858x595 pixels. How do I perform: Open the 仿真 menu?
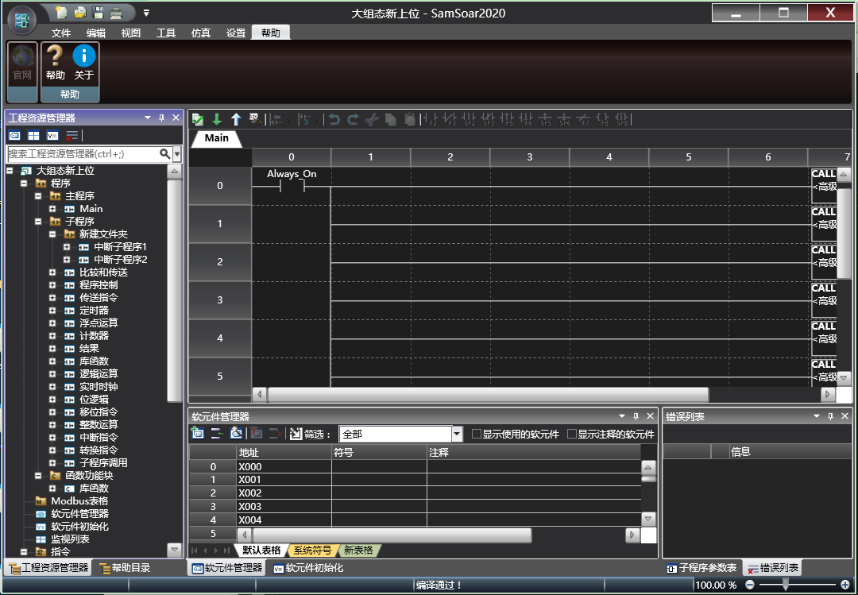(x=201, y=33)
